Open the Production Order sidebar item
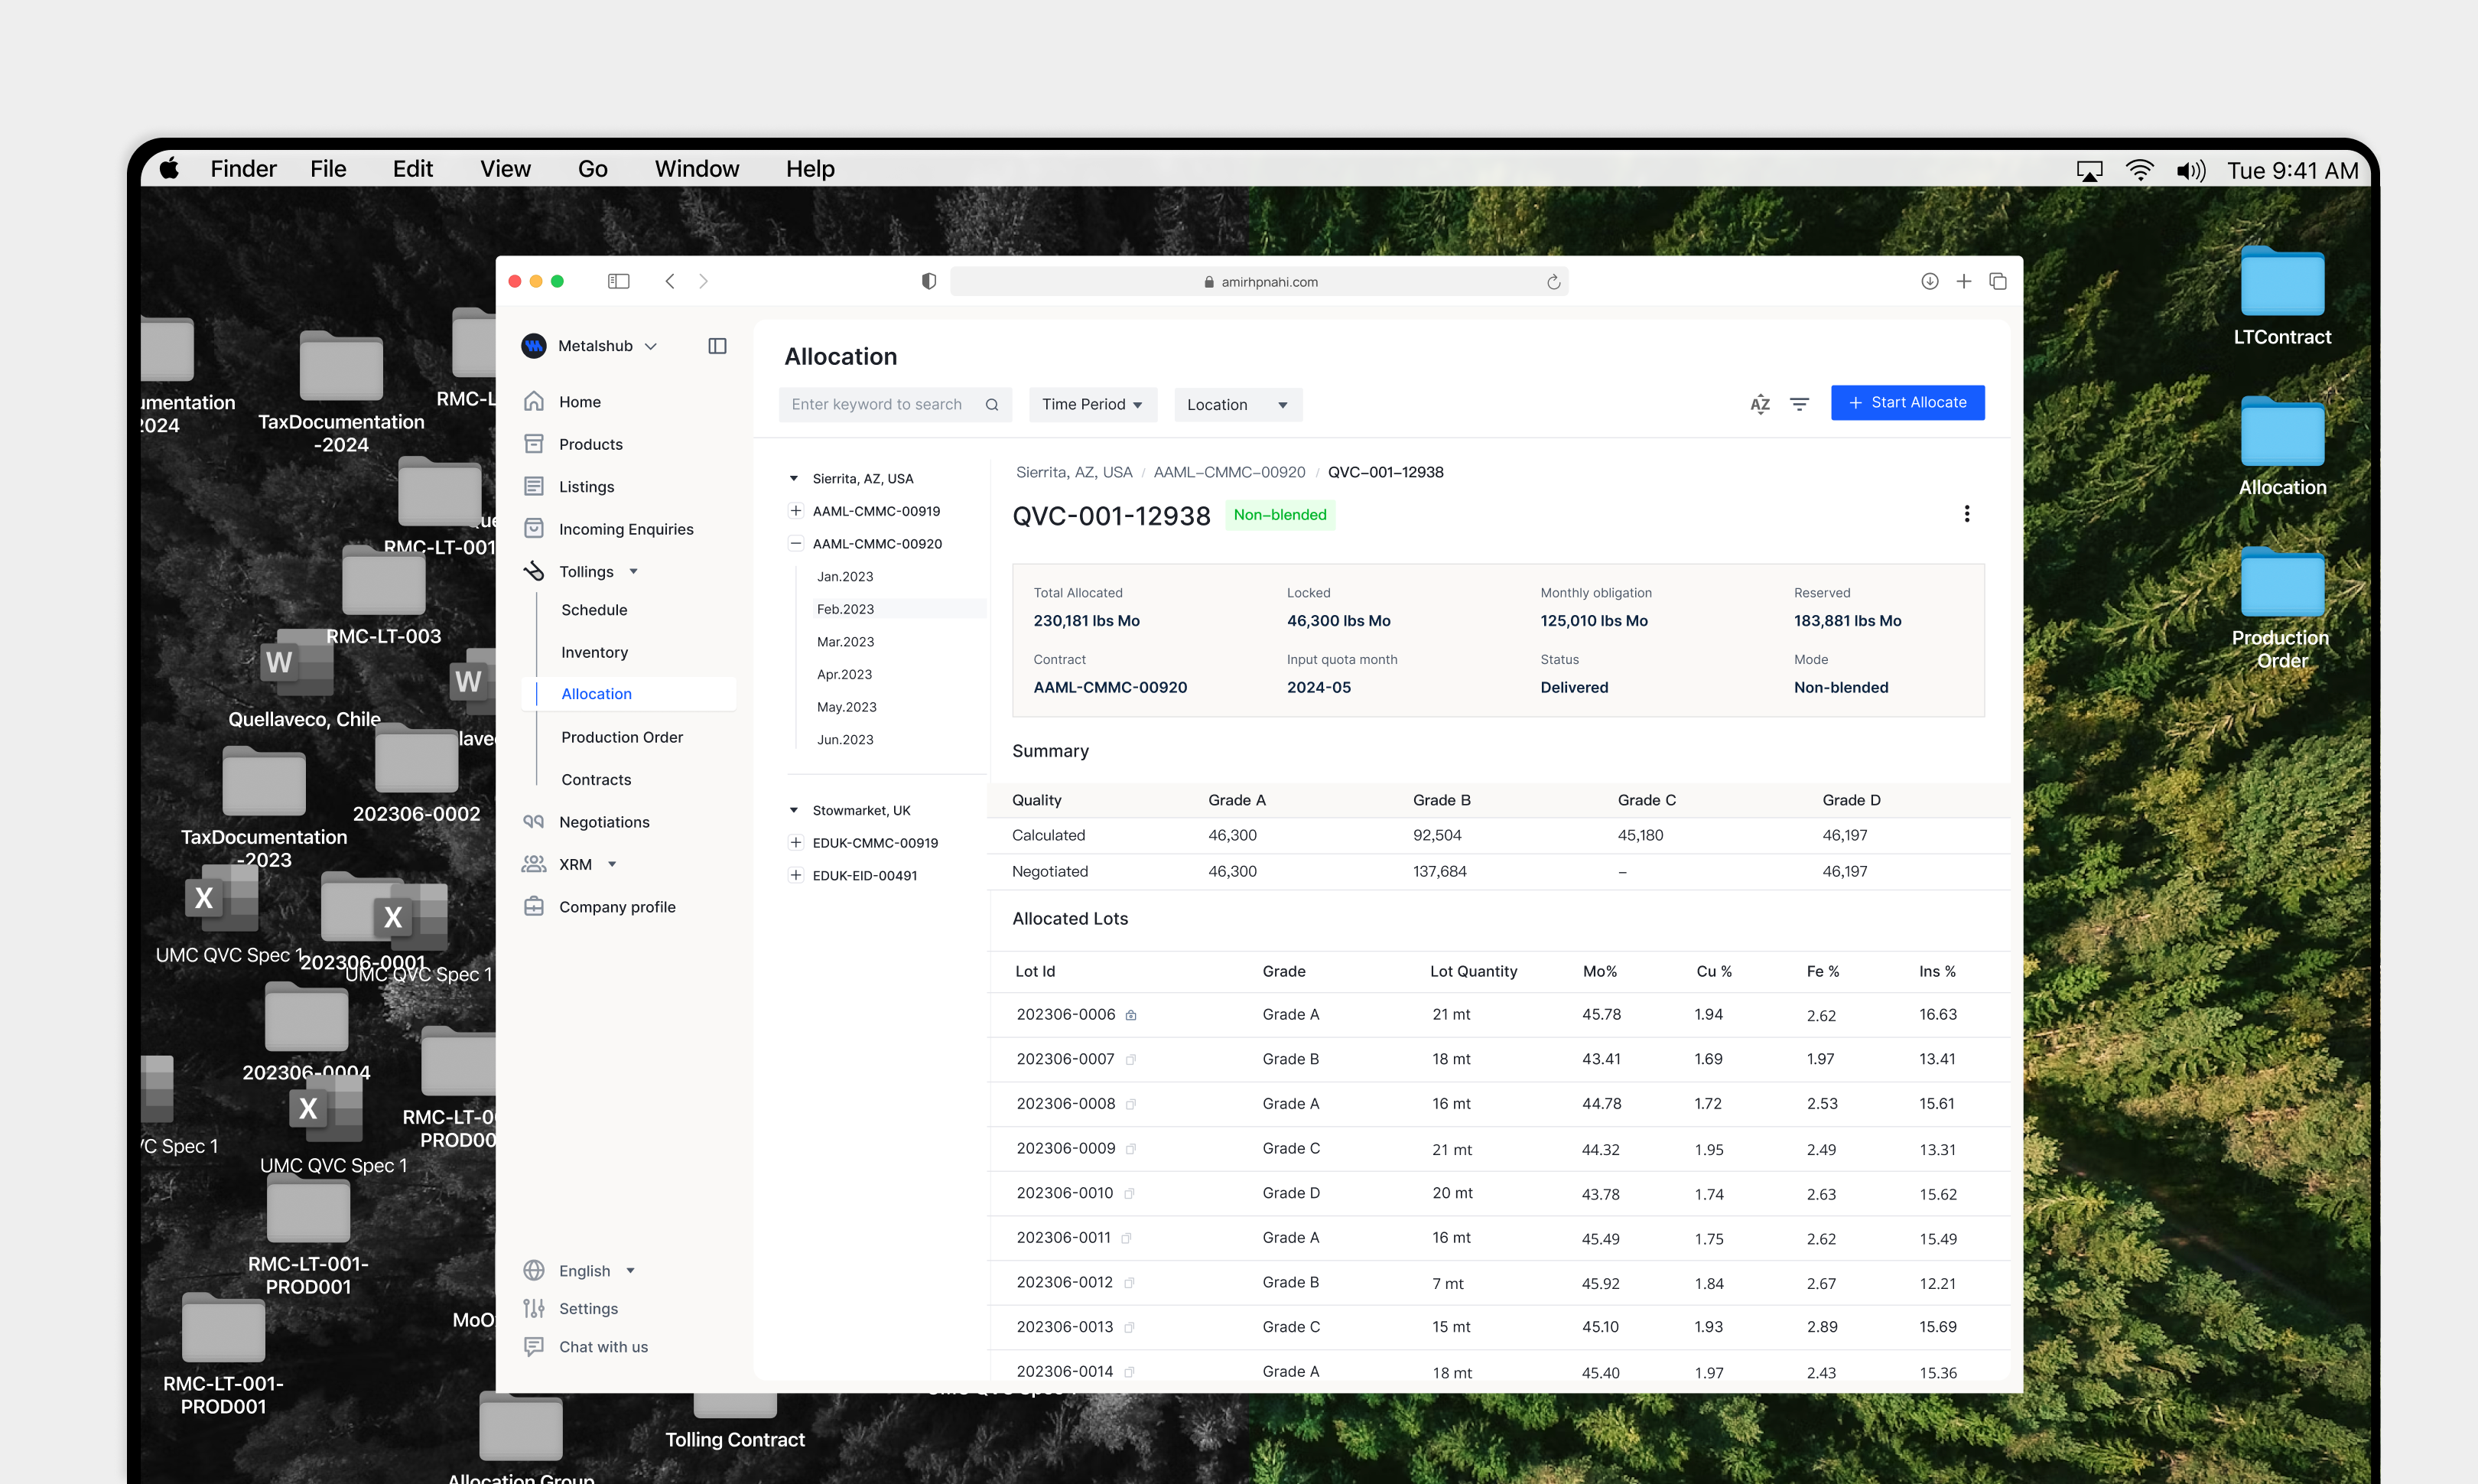The width and height of the screenshot is (2478, 1484). coord(622,737)
